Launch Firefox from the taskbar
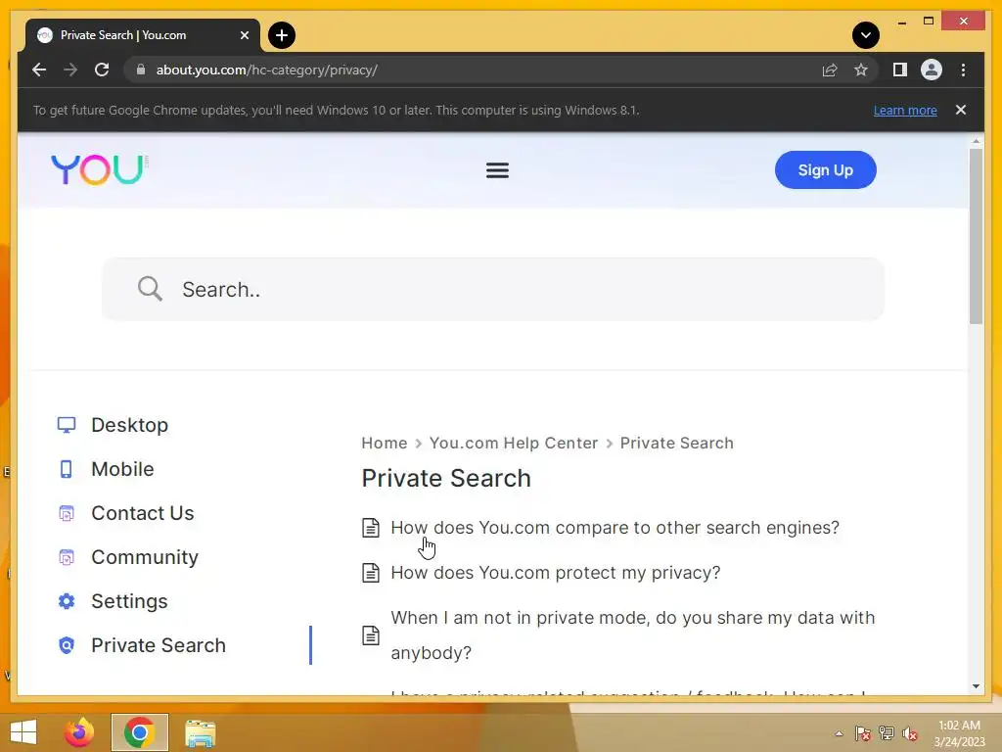Screen dimensions: 1002x752 [79, 732]
